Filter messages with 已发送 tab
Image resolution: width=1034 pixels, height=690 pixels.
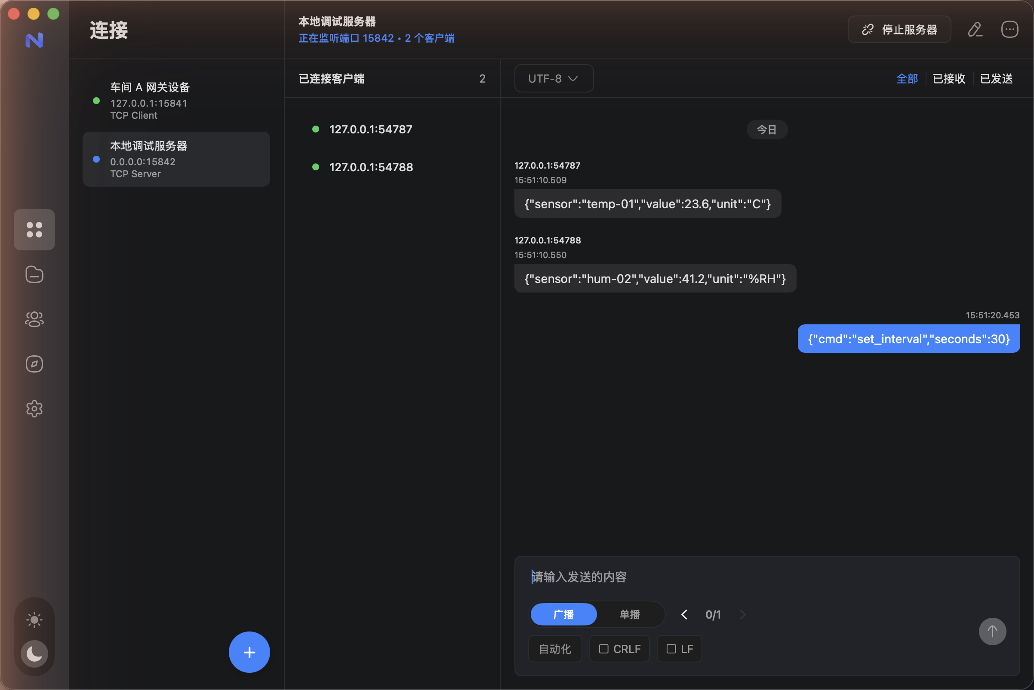point(997,79)
